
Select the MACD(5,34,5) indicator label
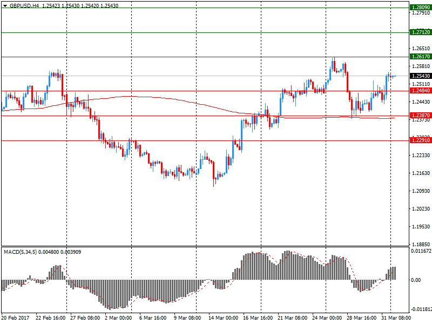tap(20, 252)
